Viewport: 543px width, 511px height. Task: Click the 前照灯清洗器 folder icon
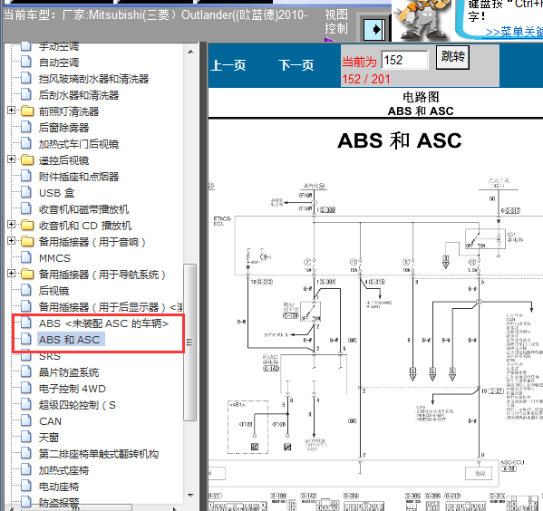tap(26, 111)
